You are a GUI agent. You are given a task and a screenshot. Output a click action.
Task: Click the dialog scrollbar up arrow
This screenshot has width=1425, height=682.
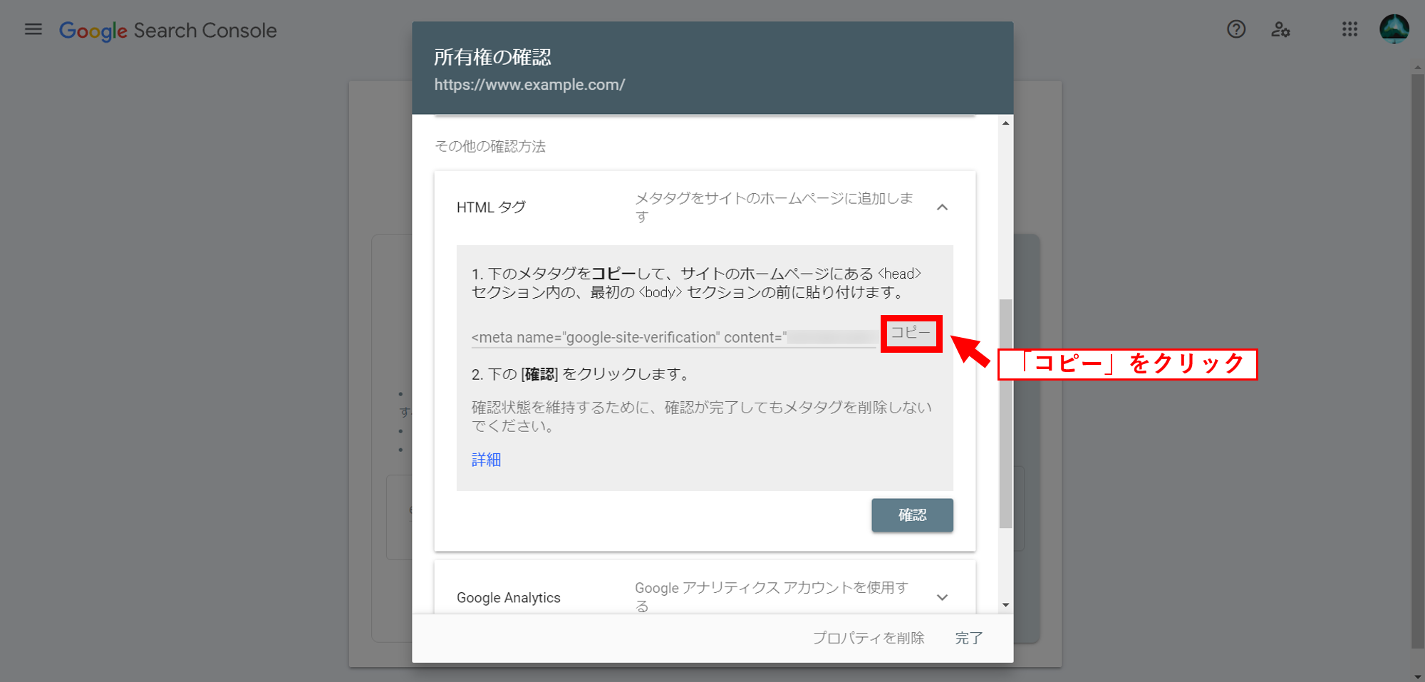[x=1005, y=123]
